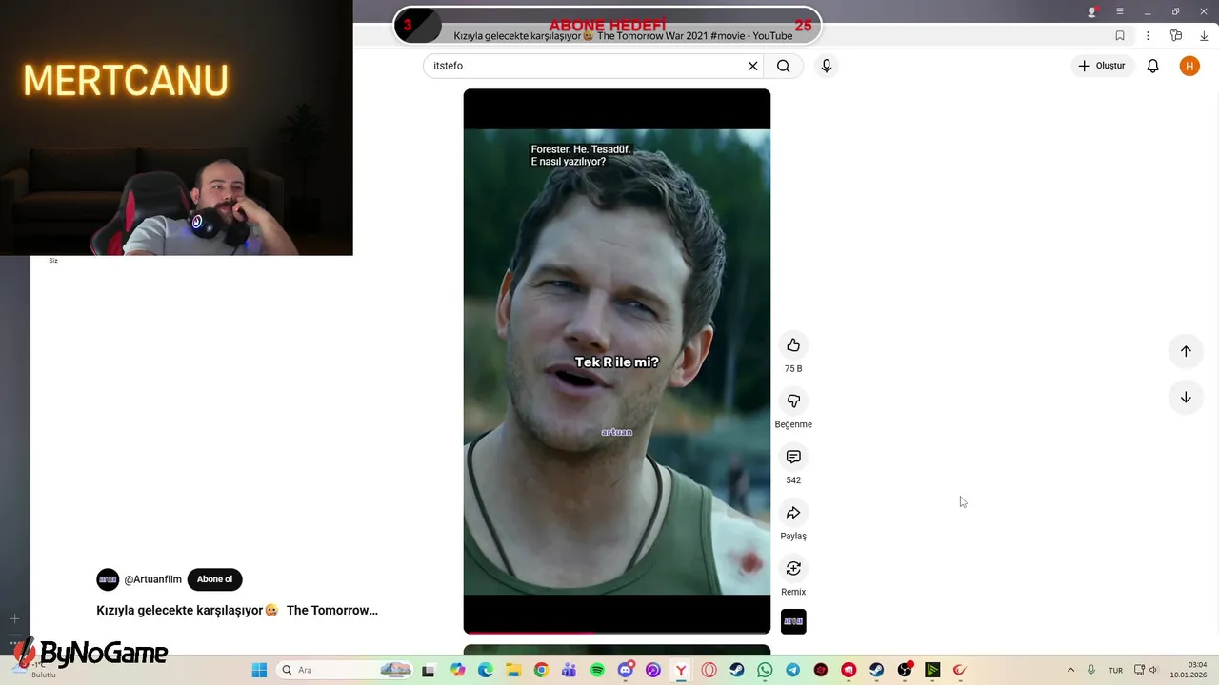Image resolution: width=1219 pixels, height=685 pixels.
Task: Bookmark this page in the address bar
Action: [x=1120, y=35]
